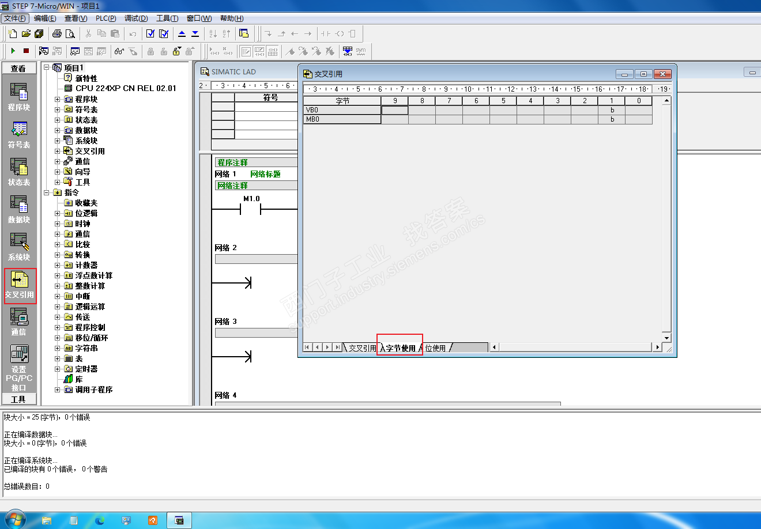Image resolution: width=761 pixels, height=529 pixels.
Task: Open the 调试(D) menu
Action: point(136,18)
